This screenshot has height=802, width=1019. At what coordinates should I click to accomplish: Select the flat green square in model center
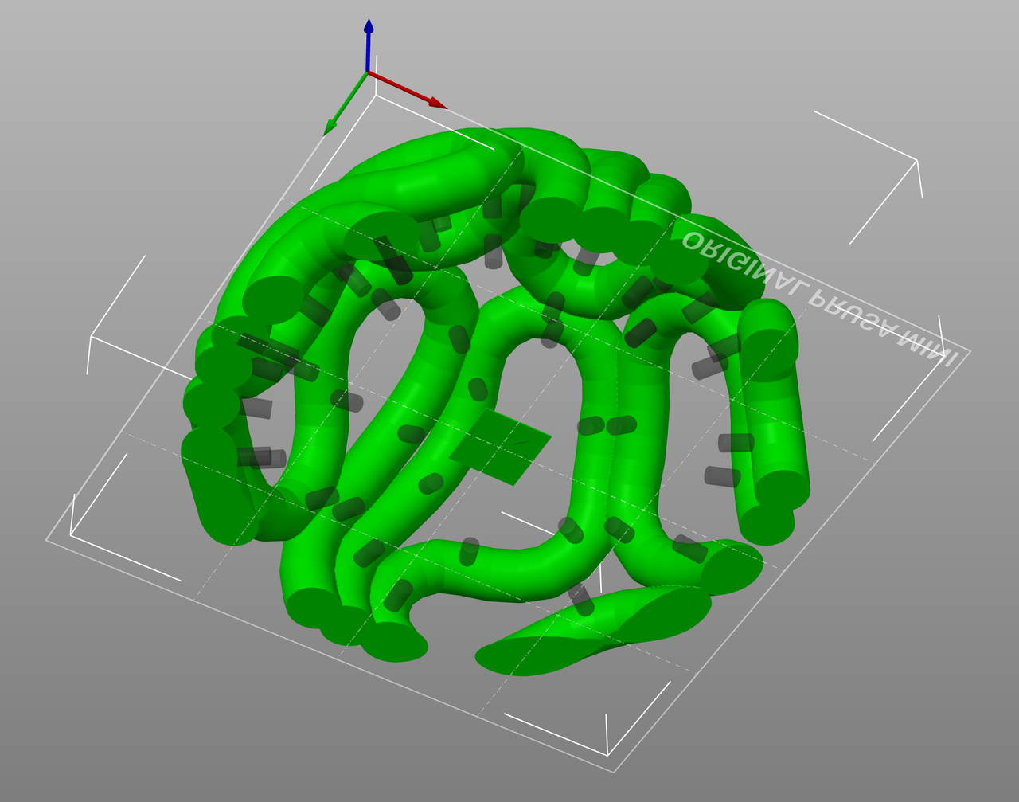point(500,446)
